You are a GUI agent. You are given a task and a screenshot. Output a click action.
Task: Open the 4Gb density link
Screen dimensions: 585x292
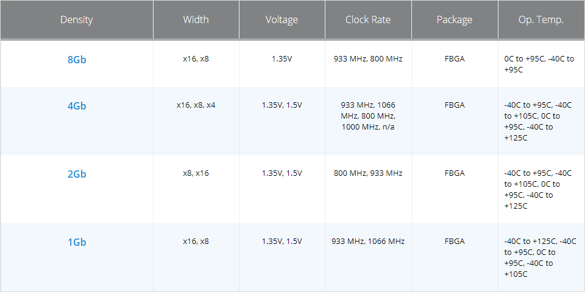pos(77,106)
